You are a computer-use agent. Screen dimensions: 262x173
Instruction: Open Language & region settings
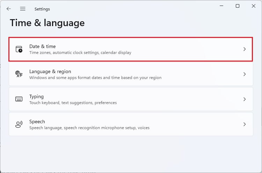(x=131, y=74)
